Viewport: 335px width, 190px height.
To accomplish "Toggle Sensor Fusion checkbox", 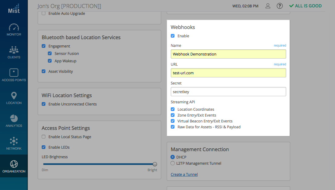I will 50,54.
